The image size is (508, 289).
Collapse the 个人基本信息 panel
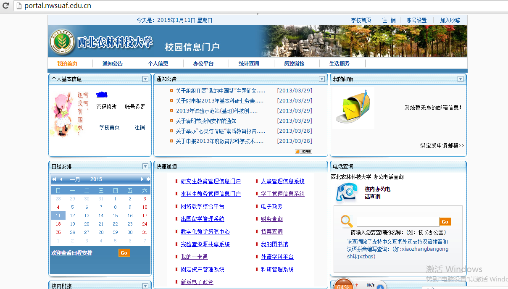pyautogui.click(x=145, y=79)
